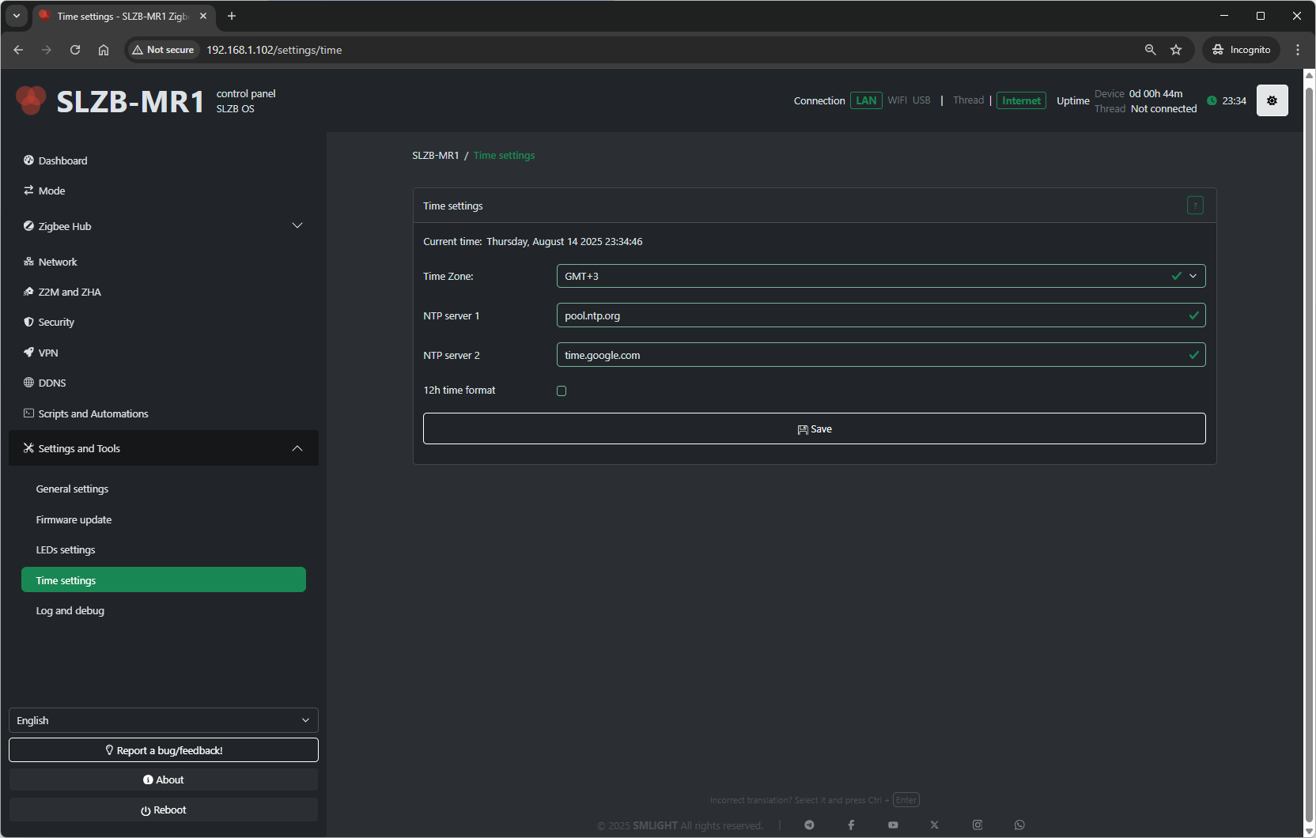Open the help question mark icon
The height and width of the screenshot is (838, 1316).
1195,206
